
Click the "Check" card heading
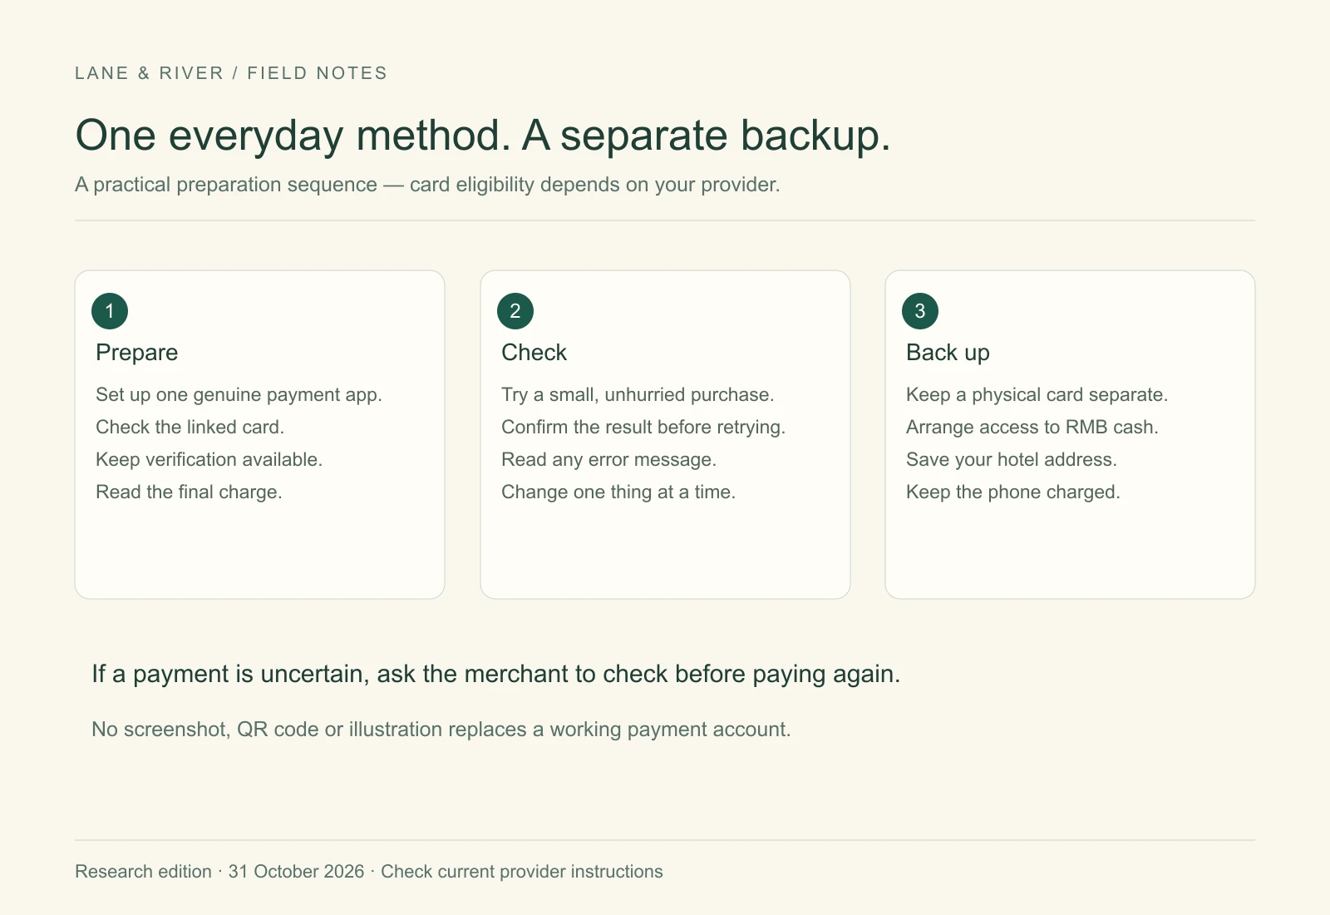pos(534,353)
